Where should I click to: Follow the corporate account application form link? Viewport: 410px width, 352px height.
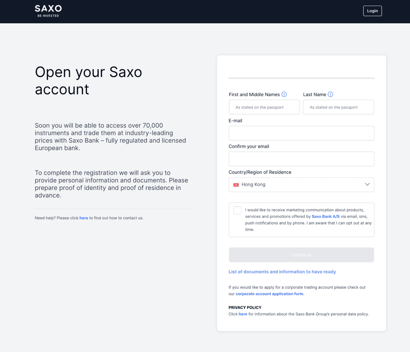click(269, 294)
